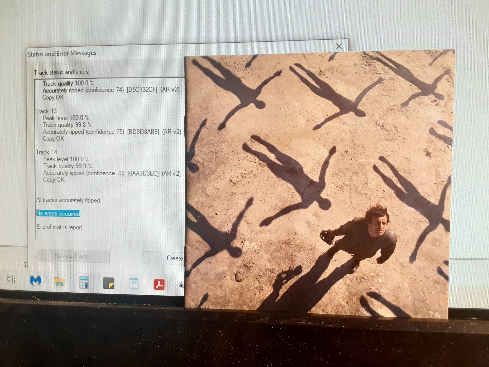Click the Review Tracks button
The image size is (489, 367).
(x=73, y=256)
